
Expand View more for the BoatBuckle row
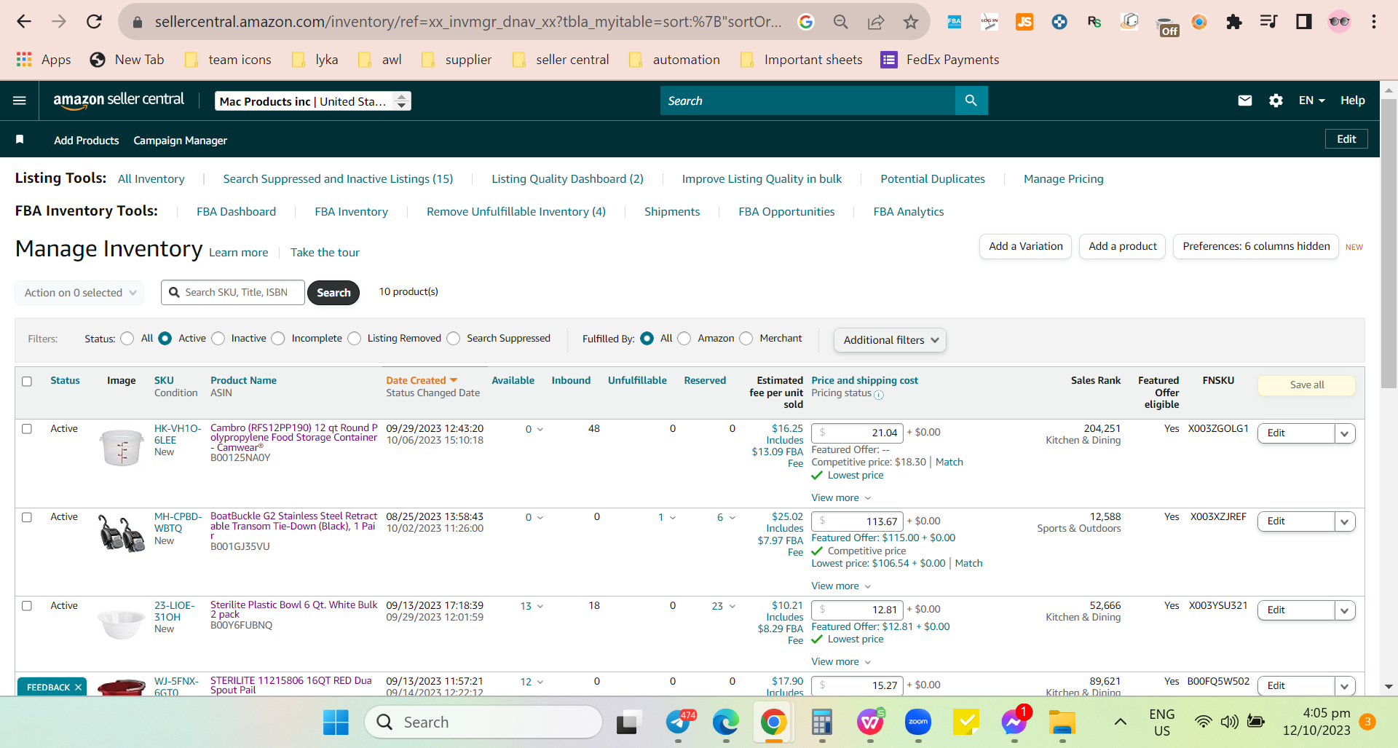point(841,586)
